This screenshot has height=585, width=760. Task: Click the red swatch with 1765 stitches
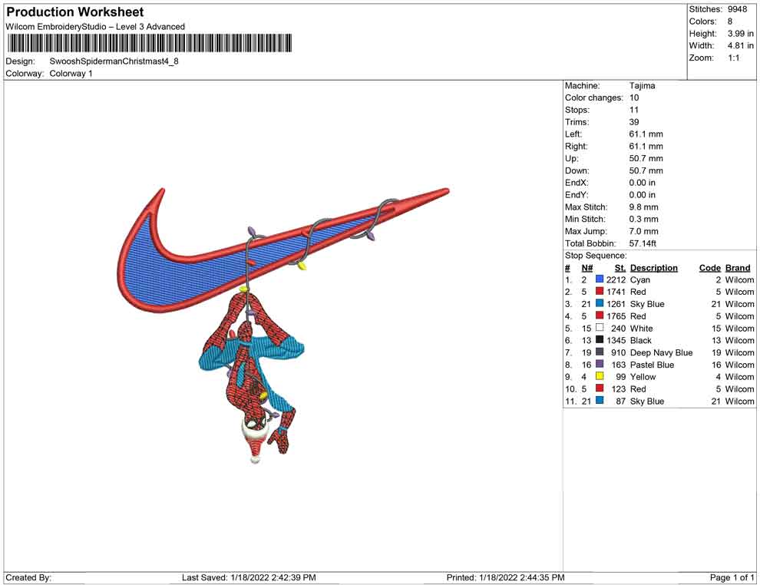coord(600,316)
